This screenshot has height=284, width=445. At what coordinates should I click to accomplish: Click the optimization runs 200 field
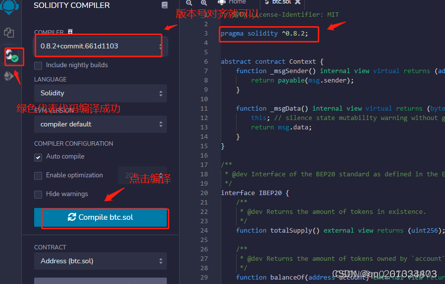[x=143, y=175]
